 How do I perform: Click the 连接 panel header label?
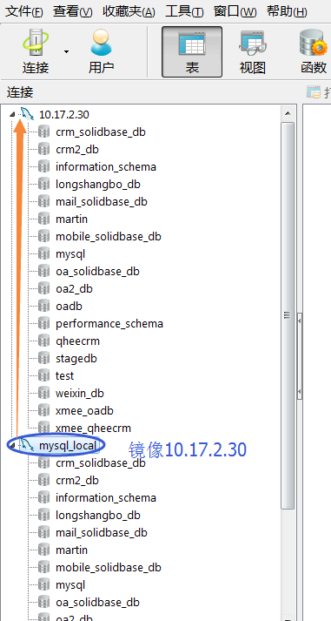point(20,92)
